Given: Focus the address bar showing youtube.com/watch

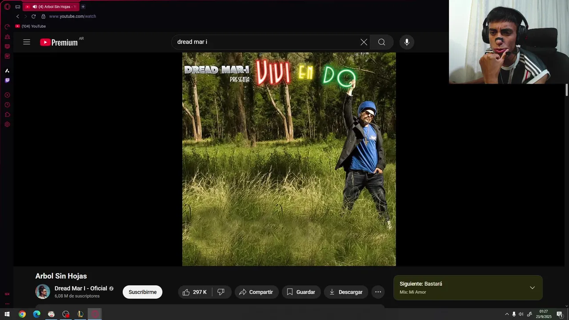Looking at the screenshot, I should 72,16.
